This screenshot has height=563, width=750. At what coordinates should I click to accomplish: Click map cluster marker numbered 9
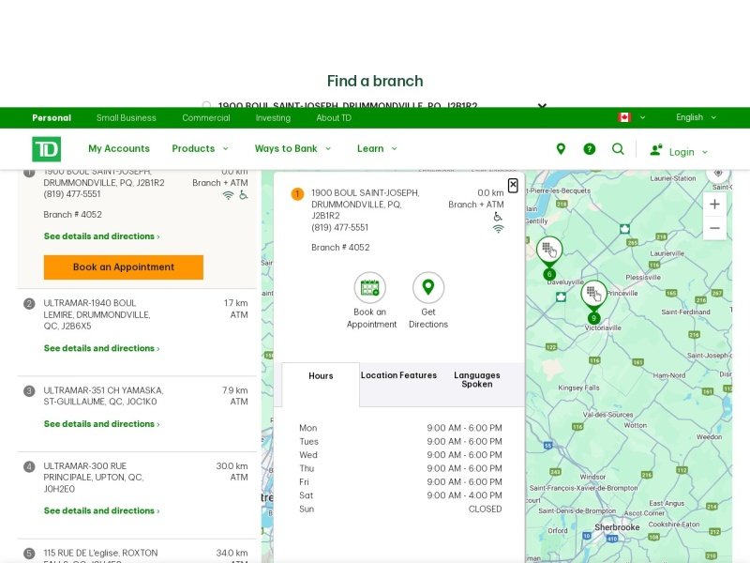[593, 302]
